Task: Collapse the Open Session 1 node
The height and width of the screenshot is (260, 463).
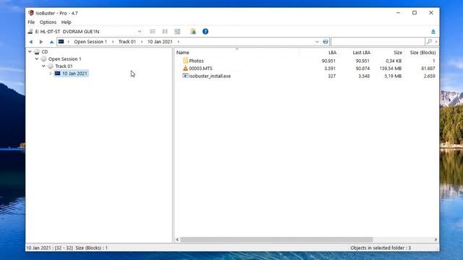Action: [x=37, y=59]
